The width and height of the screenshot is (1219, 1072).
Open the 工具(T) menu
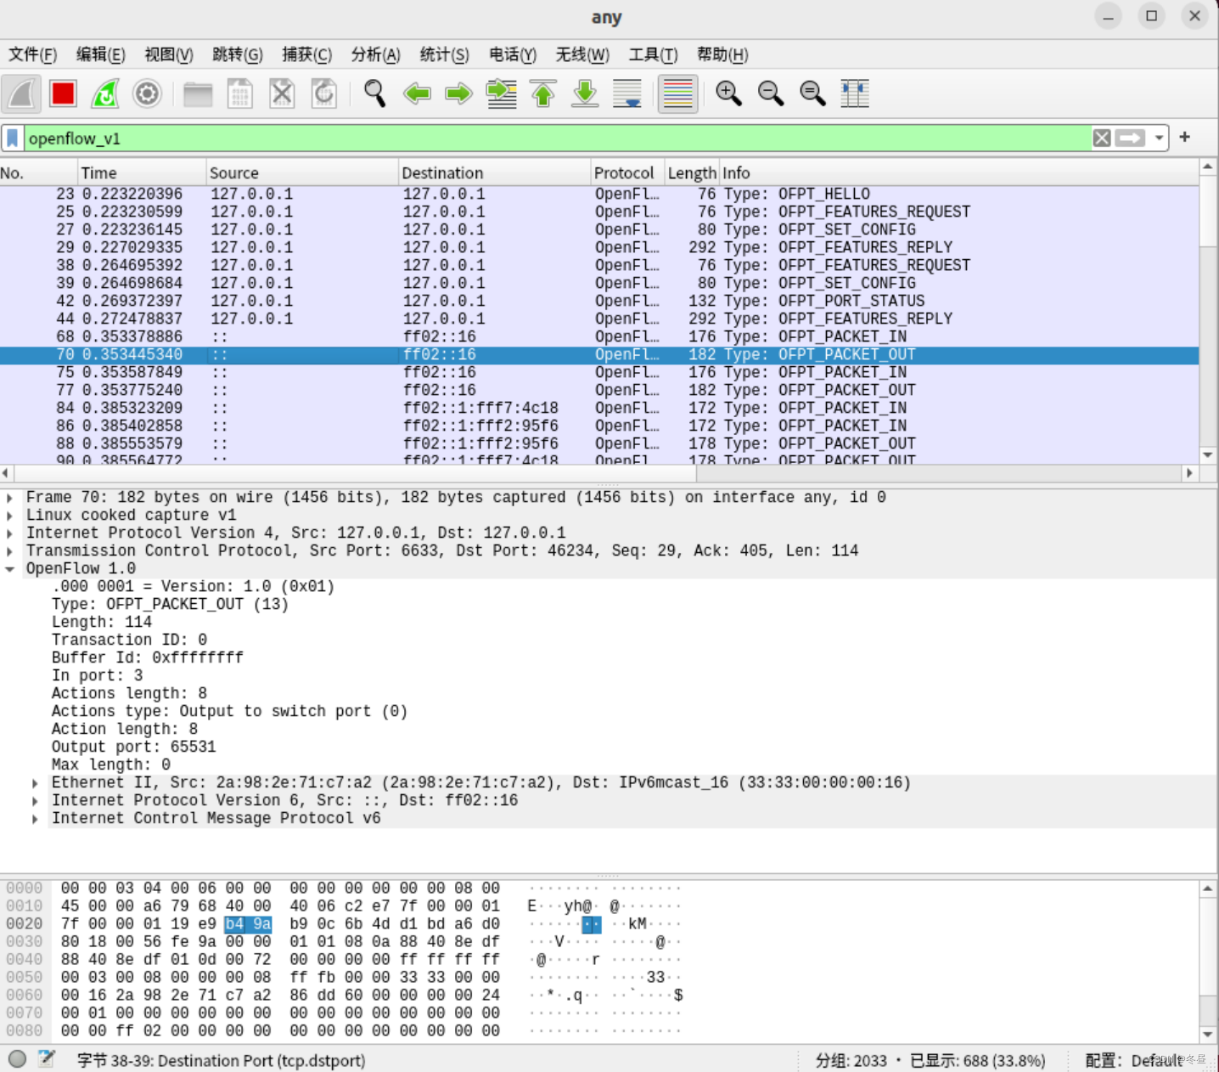(x=654, y=54)
